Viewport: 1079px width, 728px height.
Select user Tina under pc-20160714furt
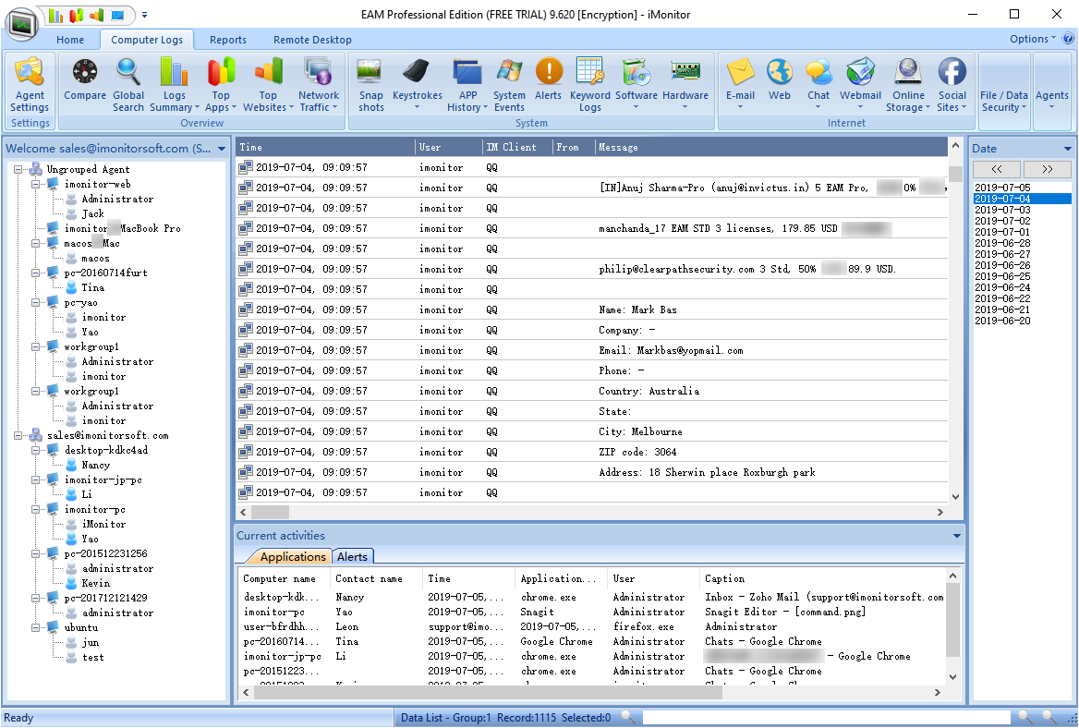tap(93, 287)
